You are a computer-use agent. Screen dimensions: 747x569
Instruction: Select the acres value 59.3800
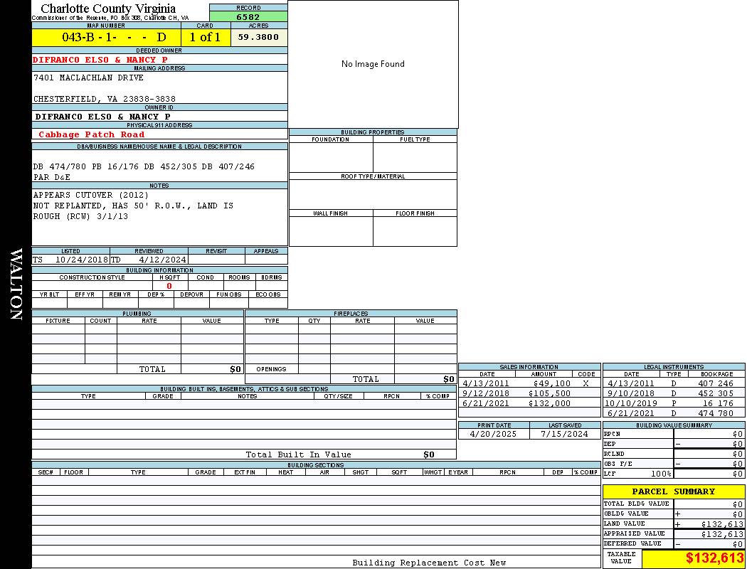258,37
